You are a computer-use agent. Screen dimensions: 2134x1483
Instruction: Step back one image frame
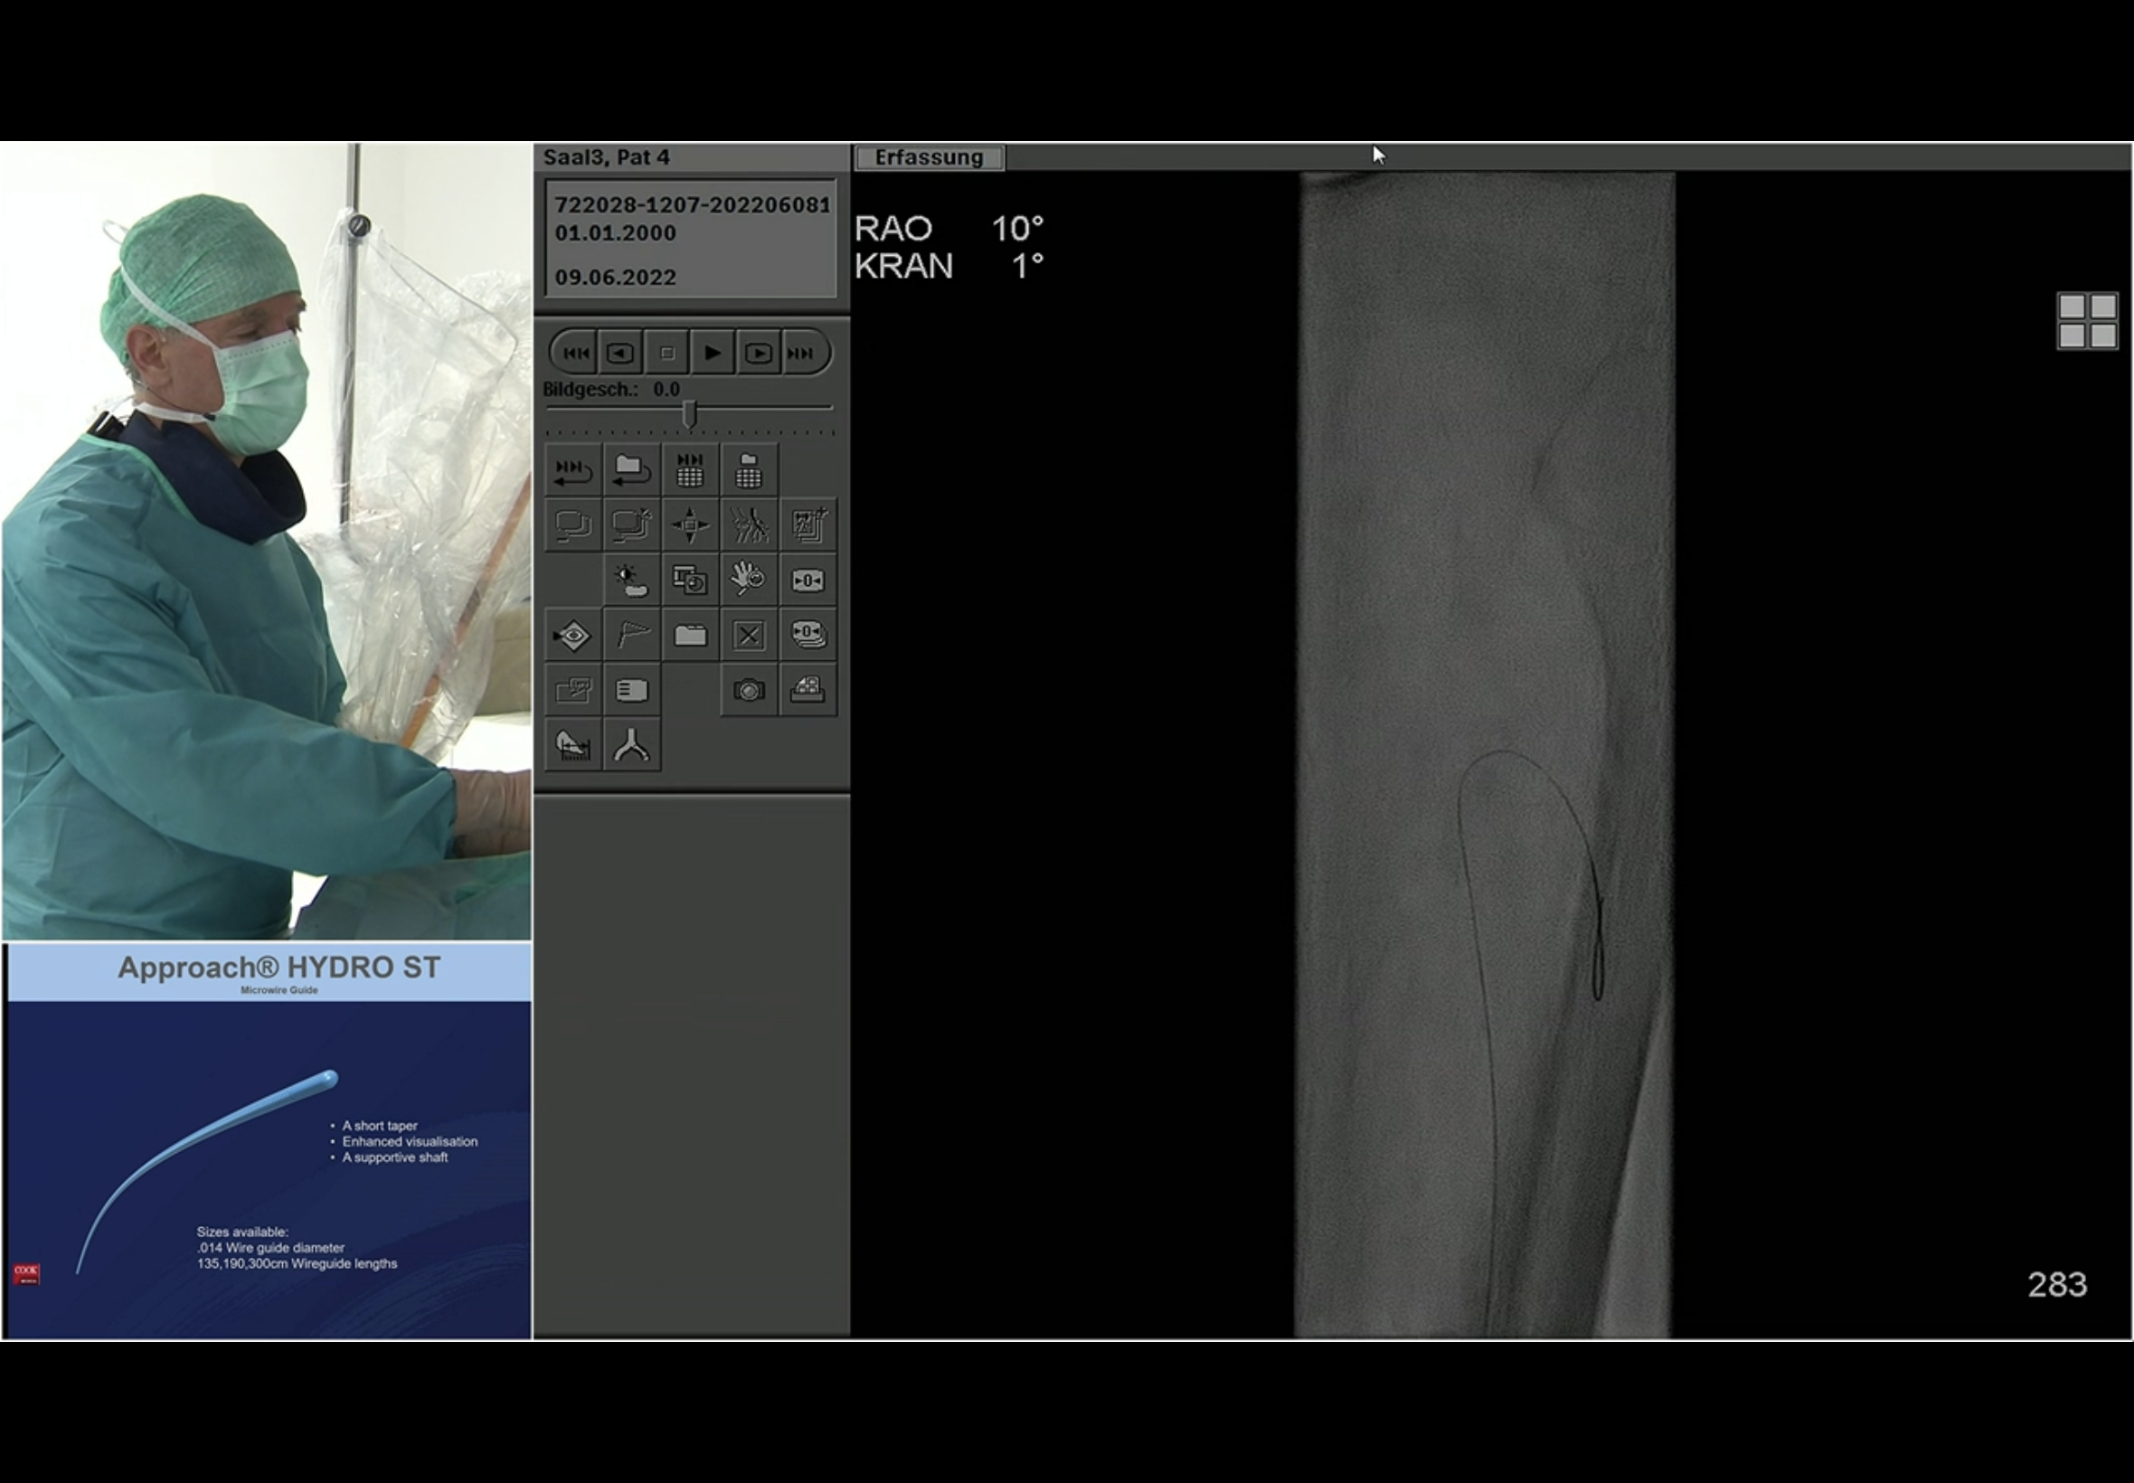[x=620, y=353]
